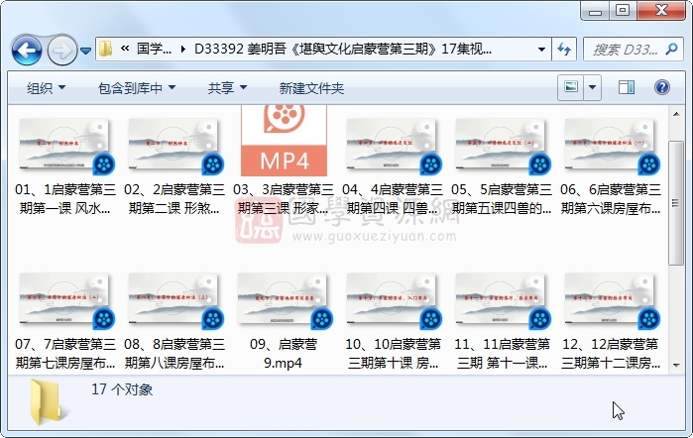Select video thumbnail 07、7启蒙营第三期第七课
The height and width of the screenshot is (438, 693).
coord(66,300)
